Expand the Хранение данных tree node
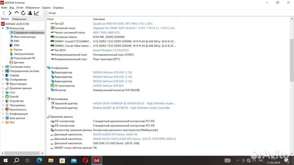The width and height of the screenshot is (294, 165). (3, 88)
